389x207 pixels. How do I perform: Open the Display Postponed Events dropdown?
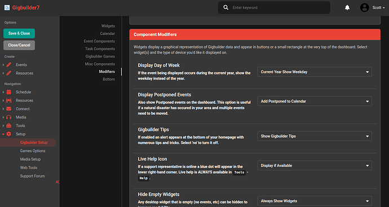pos(315,102)
